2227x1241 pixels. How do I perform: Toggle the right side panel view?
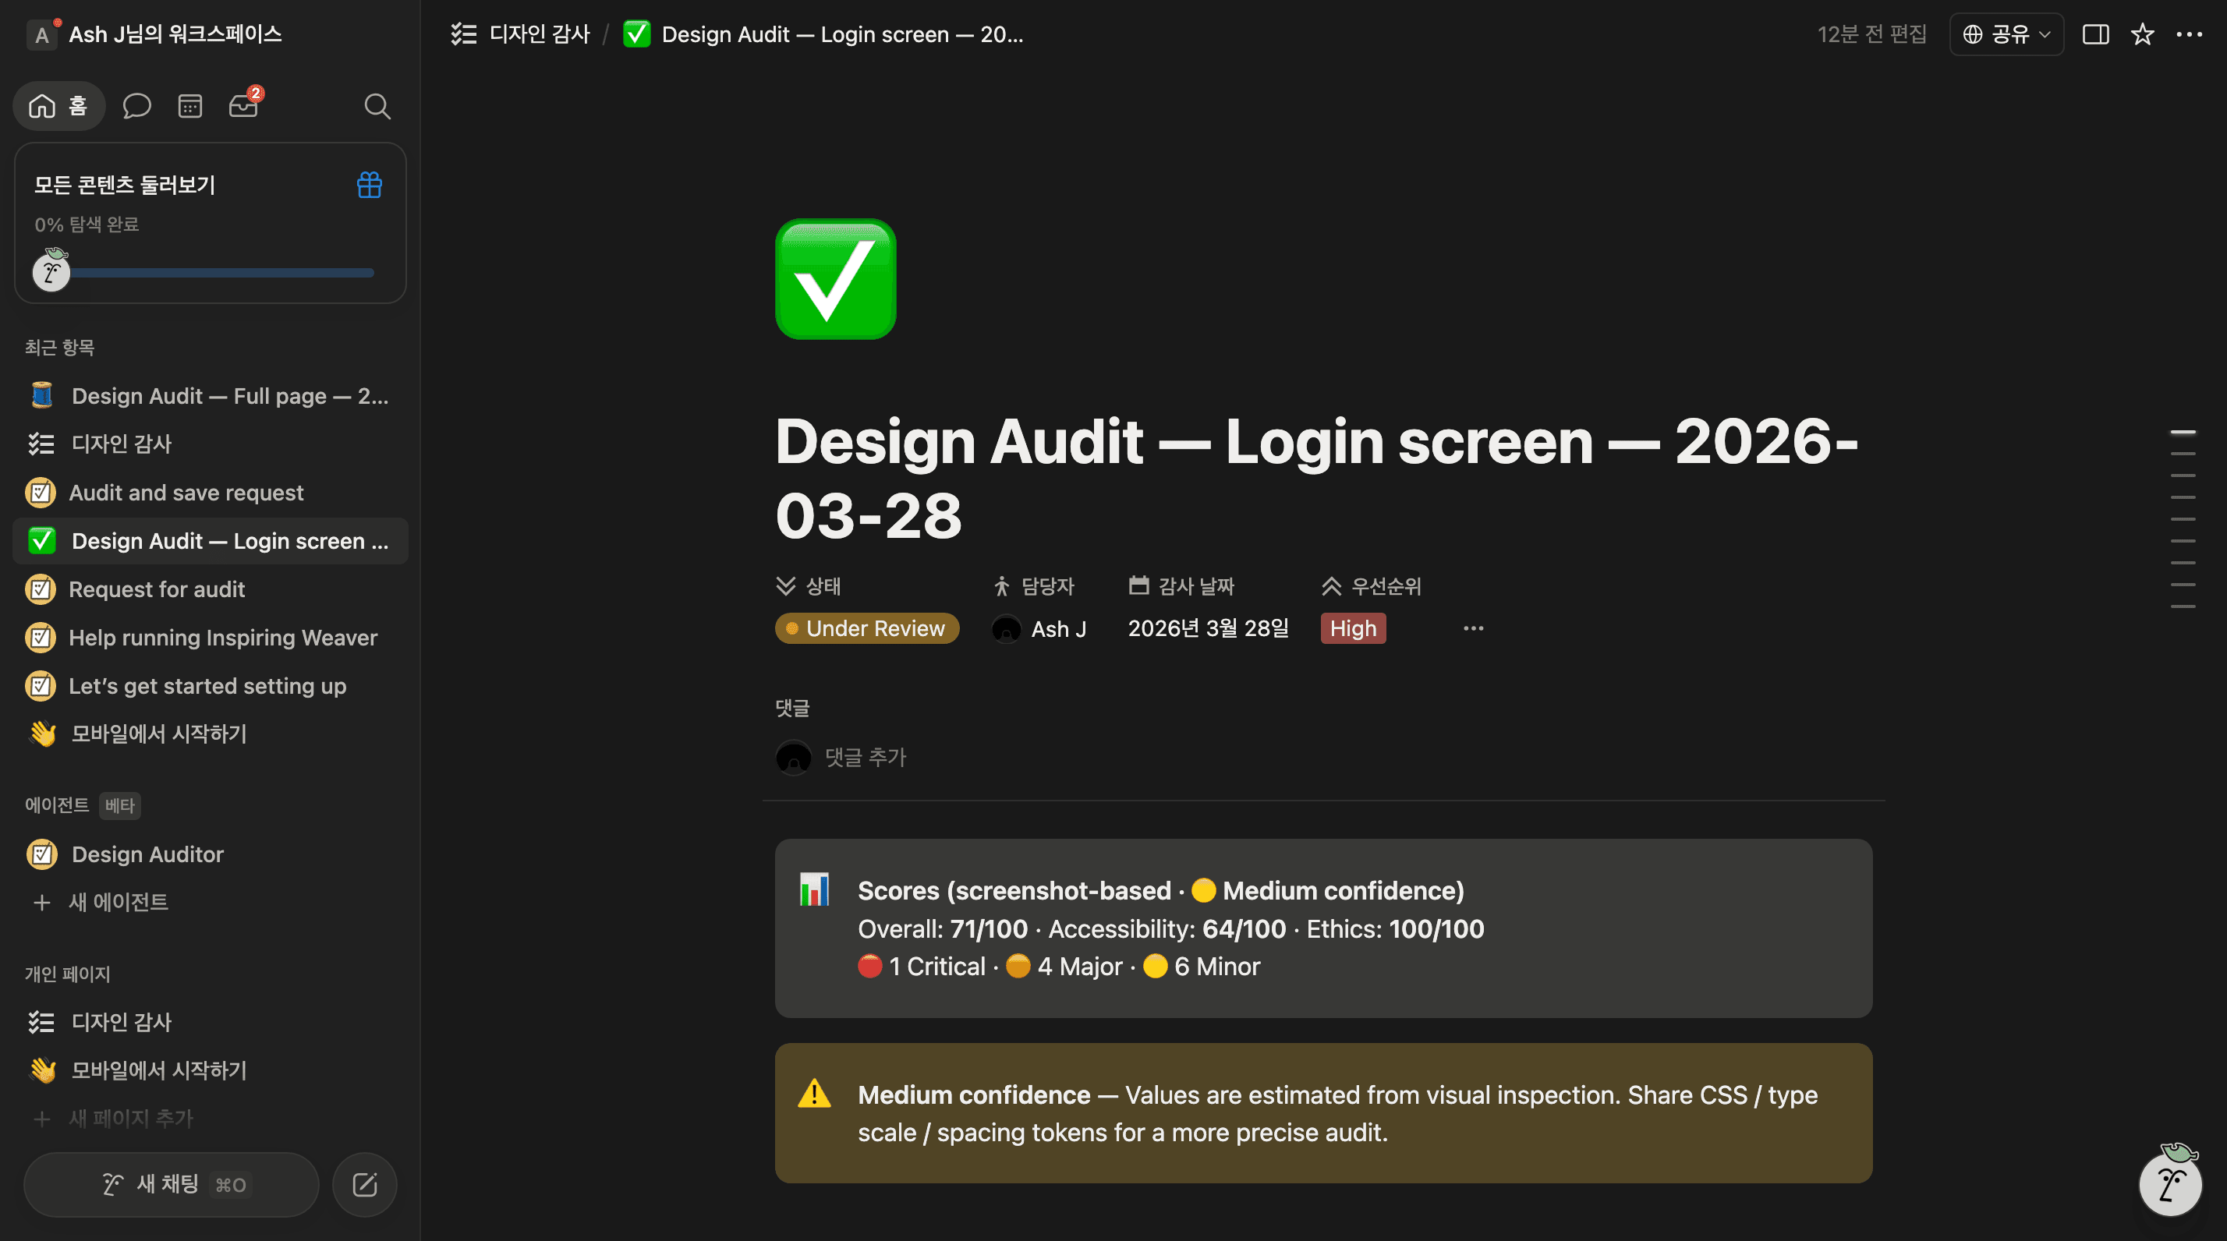coord(2097,34)
